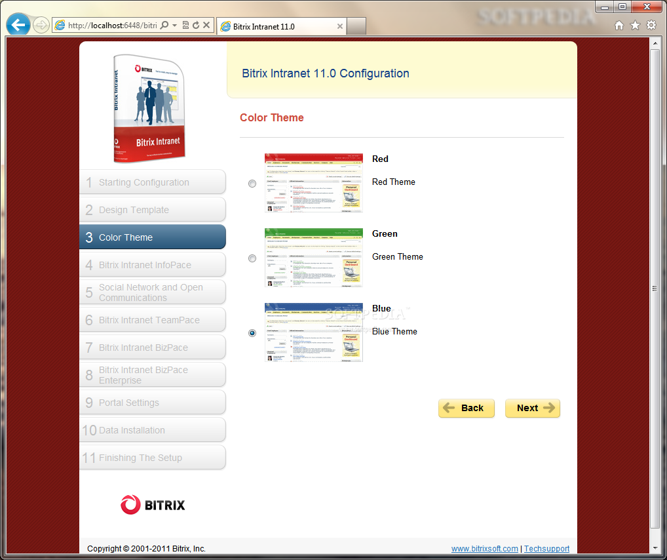The width and height of the screenshot is (667, 560).
Task: Go to step 11 Finishing The Setup
Action: pyautogui.click(x=153, y=458)
